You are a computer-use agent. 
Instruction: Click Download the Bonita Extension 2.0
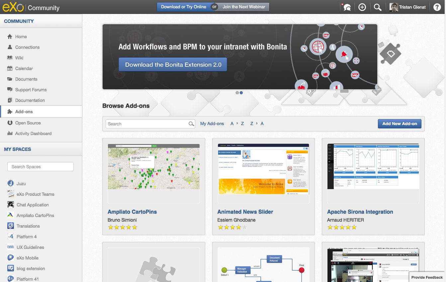(173, 65)
